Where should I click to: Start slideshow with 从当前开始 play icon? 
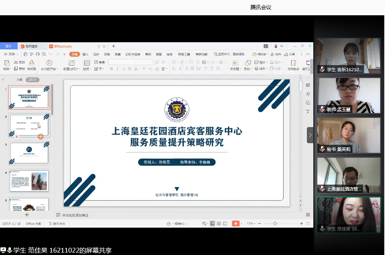point(49,63)
